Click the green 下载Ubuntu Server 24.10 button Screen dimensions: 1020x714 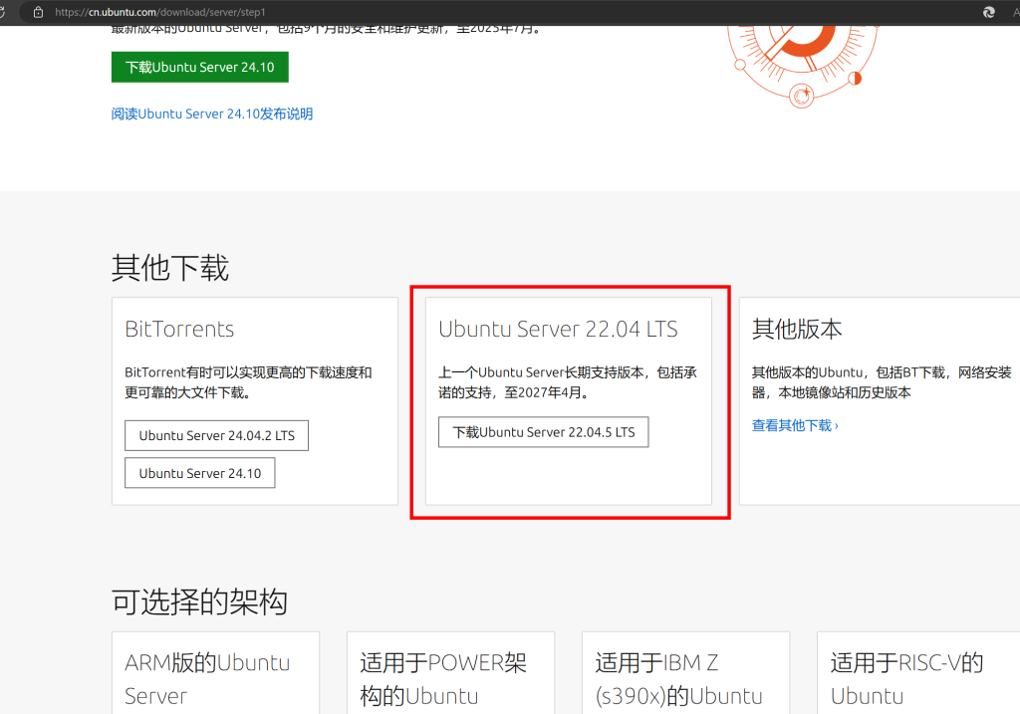click(199, 67)
